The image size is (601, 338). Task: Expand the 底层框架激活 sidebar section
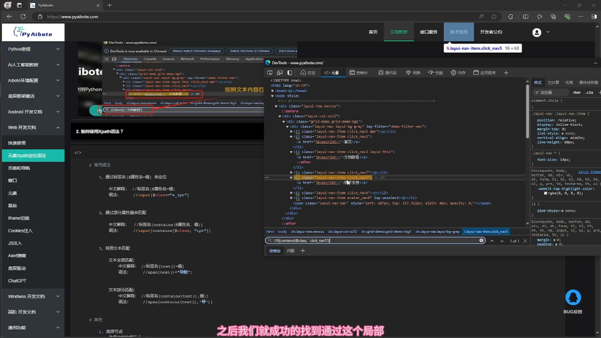pos(33,96)
